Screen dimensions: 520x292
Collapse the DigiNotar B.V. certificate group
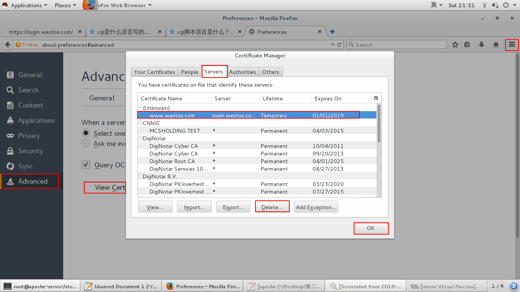[x=140, y=176]
